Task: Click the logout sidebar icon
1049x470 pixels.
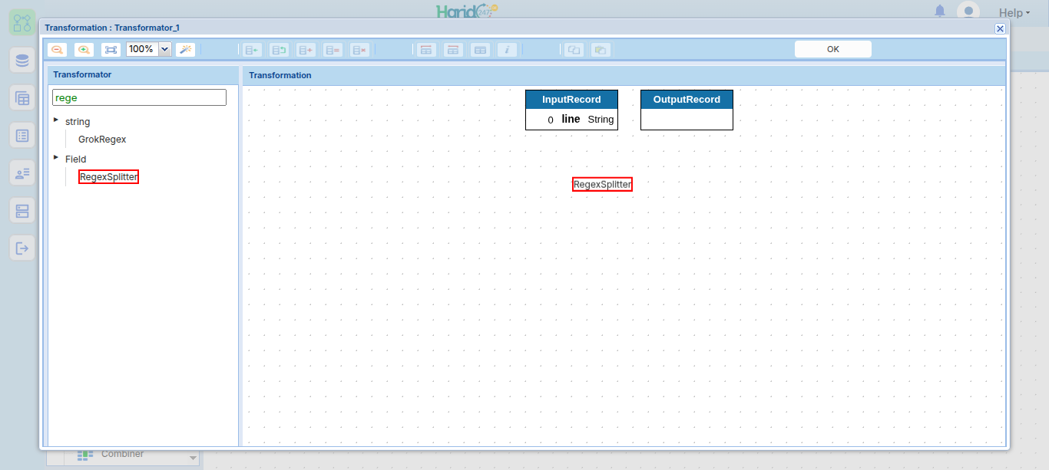Action: [x=22, y=248]
